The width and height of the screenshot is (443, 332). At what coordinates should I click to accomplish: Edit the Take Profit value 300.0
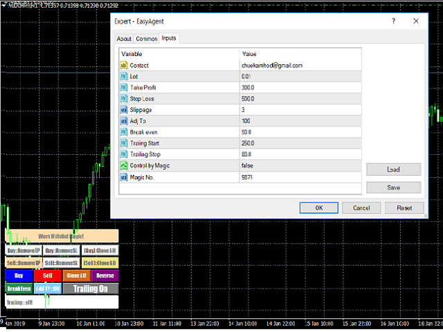(x=300, y=88)
